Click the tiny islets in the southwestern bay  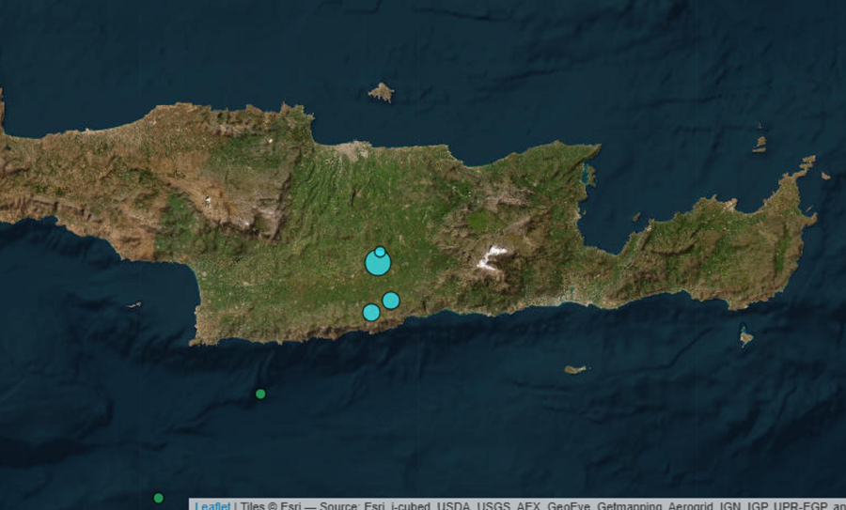[133, 305]
